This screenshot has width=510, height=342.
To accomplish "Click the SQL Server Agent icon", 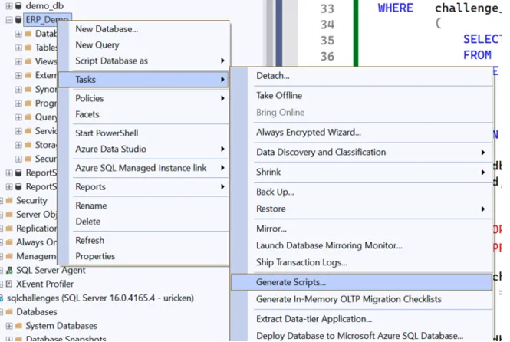I will (x=9, y=270).
